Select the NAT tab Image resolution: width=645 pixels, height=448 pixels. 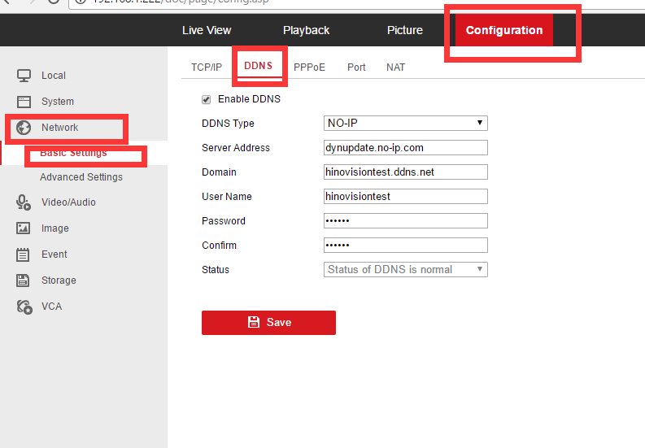point(395,67)
